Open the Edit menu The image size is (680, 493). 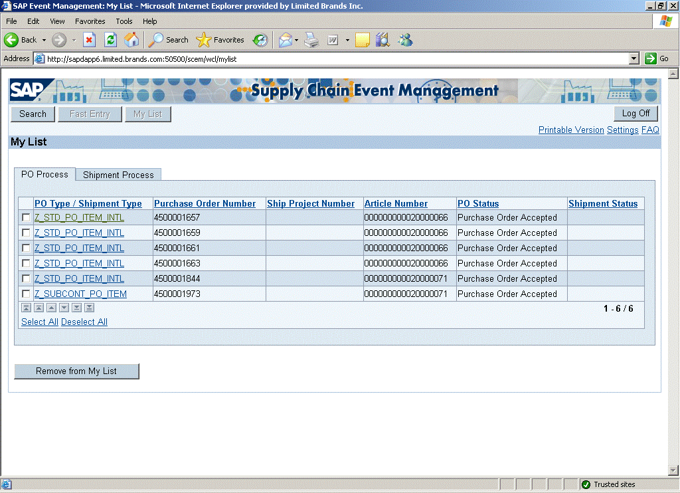(x=33, y=21)
